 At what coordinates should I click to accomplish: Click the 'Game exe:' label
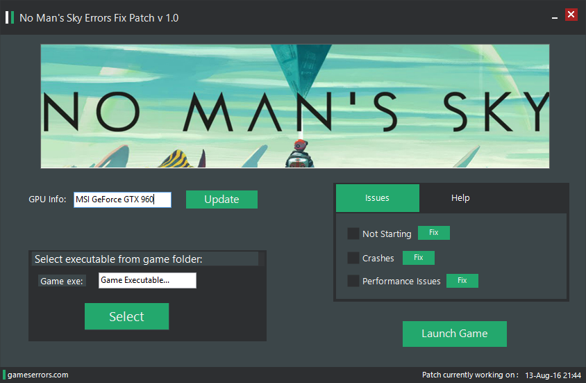tap(62, 281)
